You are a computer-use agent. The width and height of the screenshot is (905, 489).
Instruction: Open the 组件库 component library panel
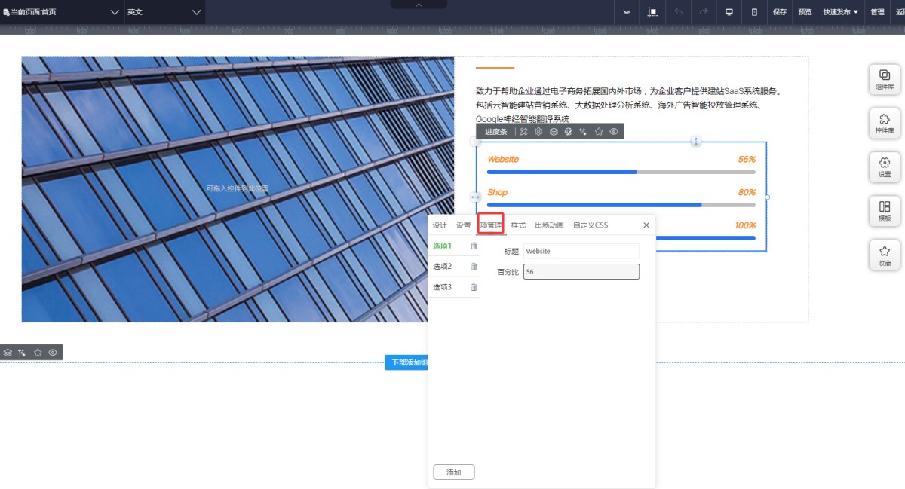pyautogui.click(x=884, y=79)
